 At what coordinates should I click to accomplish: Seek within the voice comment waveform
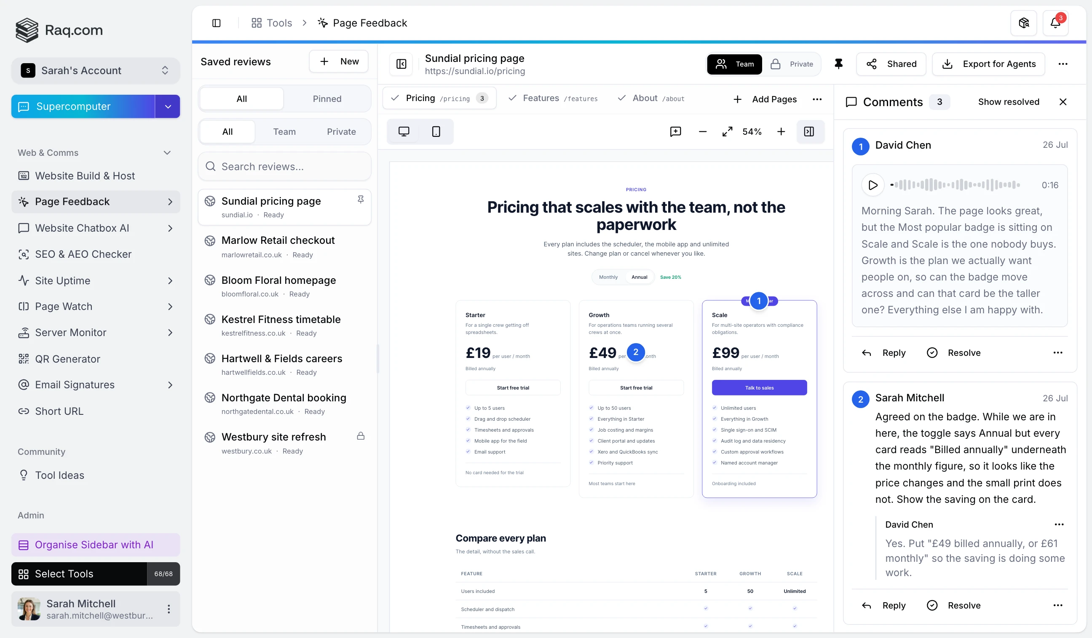(955, 185)
